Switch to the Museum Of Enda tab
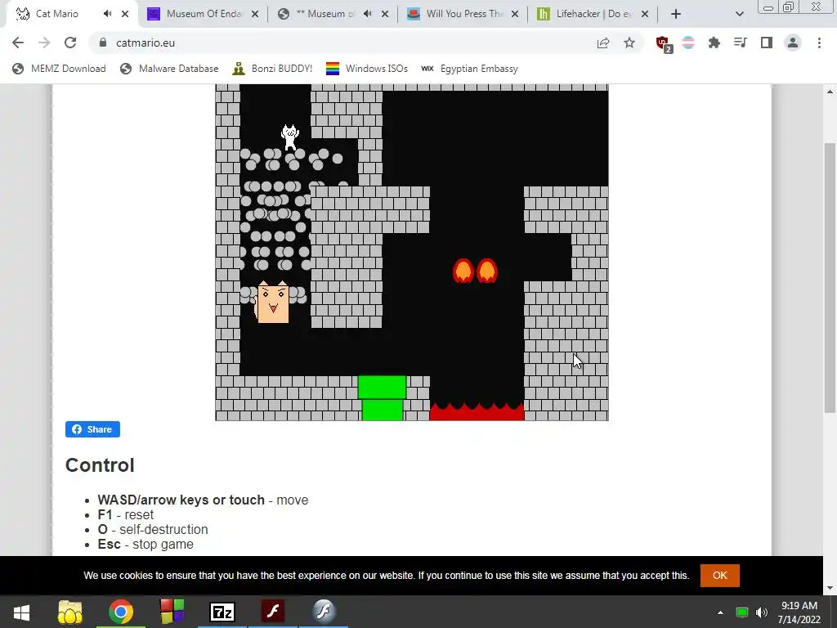This screenshot has height=628, width=837. click(203, 14)
